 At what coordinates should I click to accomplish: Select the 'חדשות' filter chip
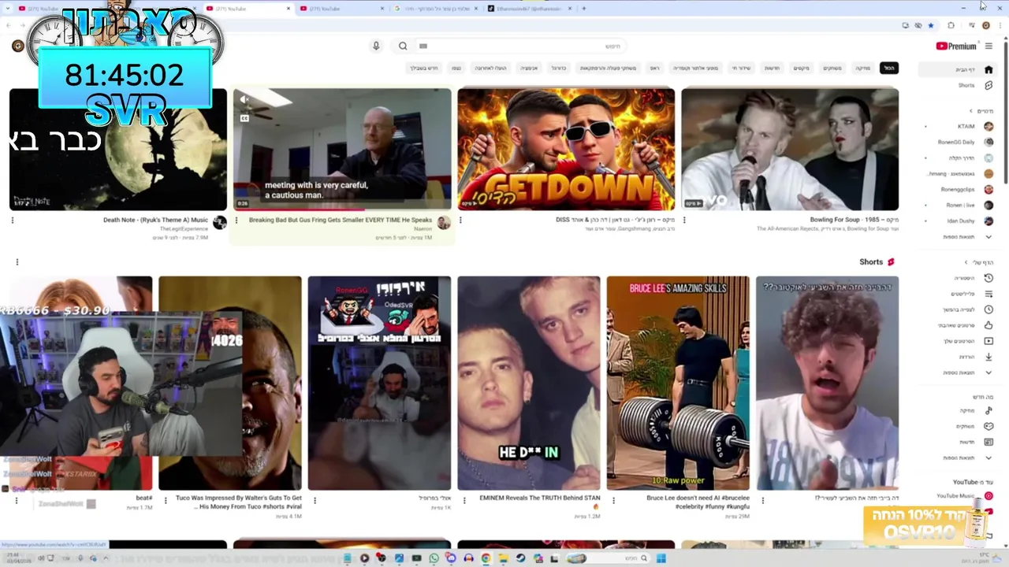coord(772,69)
